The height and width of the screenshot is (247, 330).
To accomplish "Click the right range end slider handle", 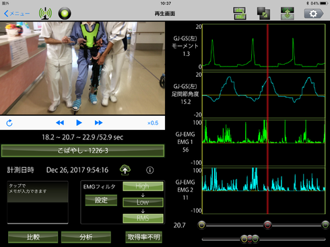I will coord(325,225).
